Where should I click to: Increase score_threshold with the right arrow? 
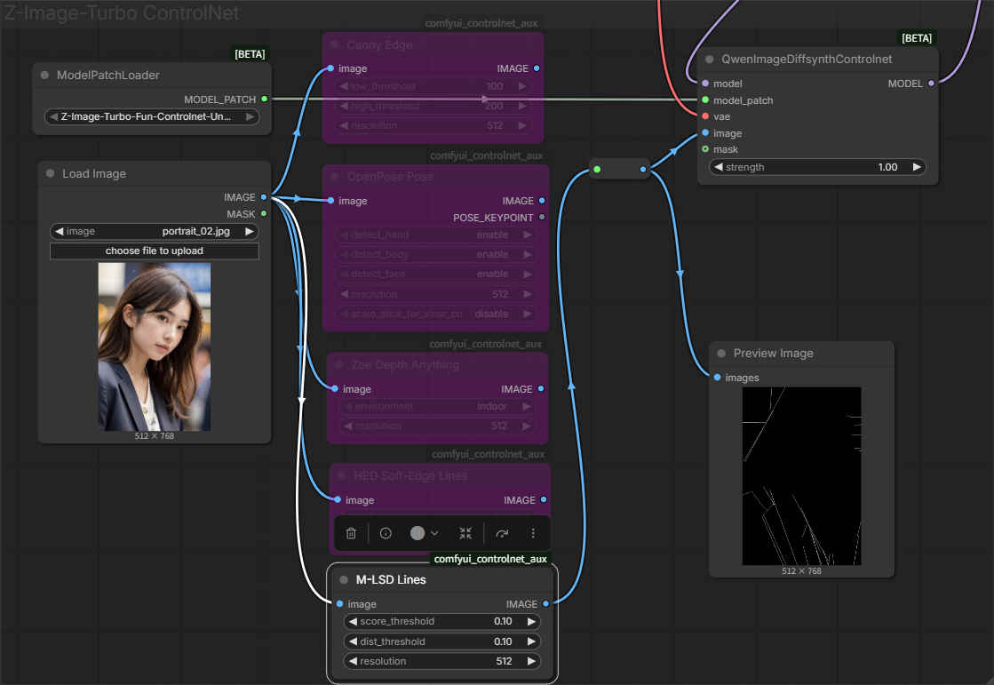[x=532, y=621]
